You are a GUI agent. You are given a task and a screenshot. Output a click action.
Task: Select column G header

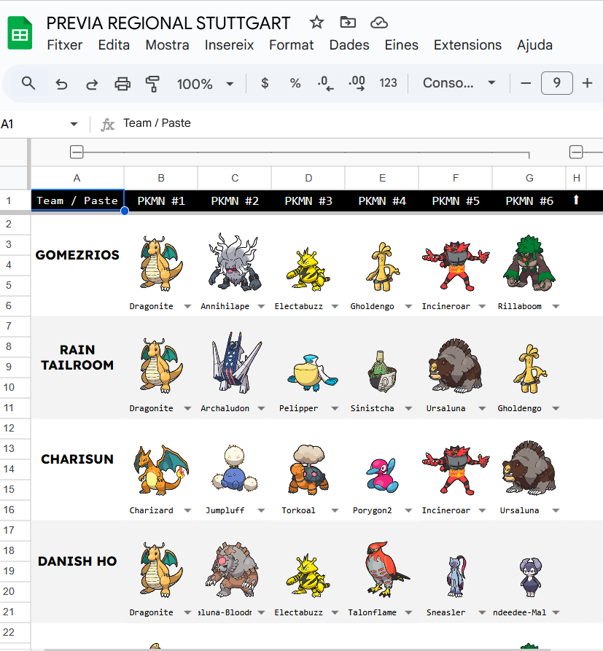pyautogui.click(x=529, y=178)
